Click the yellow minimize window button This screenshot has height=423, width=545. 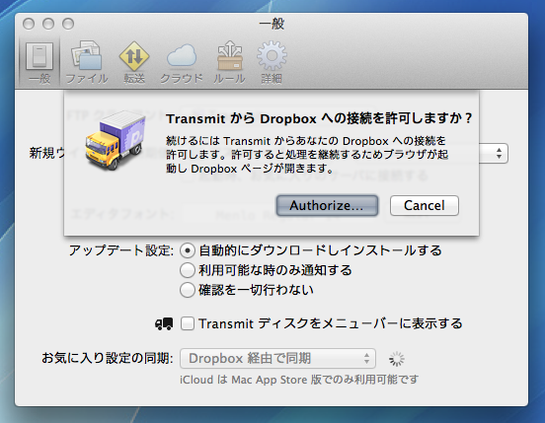tap(48, 24)
